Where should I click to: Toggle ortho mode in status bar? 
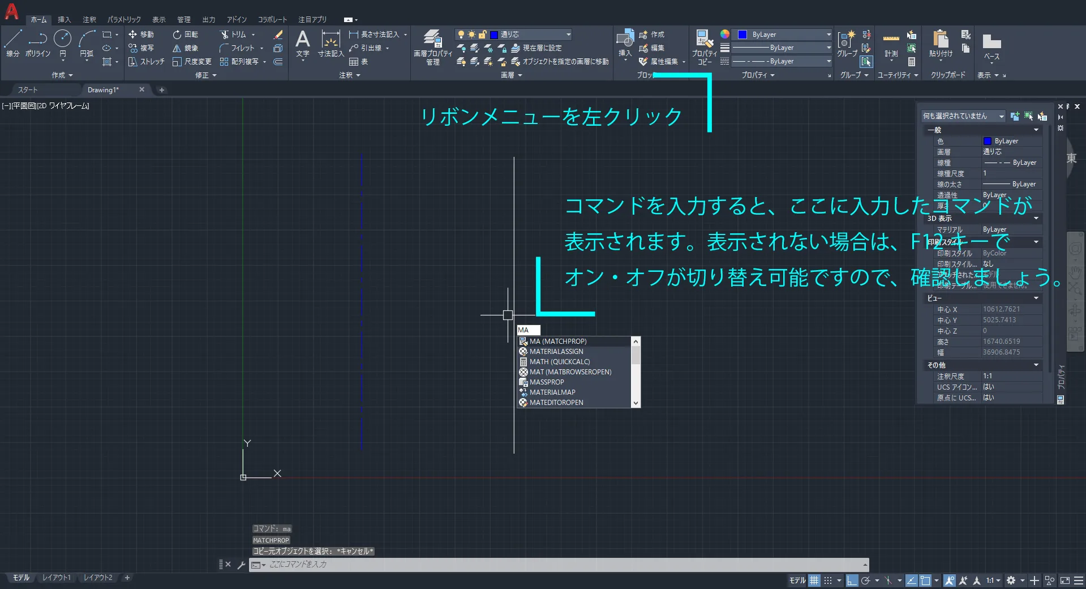pos(852,581)
